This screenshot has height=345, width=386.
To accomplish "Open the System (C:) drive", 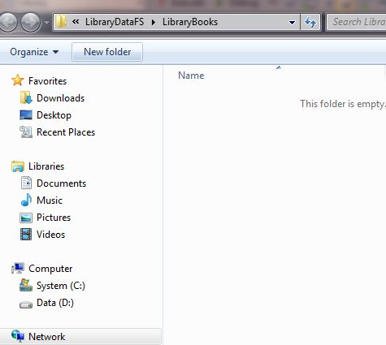I will pos(61,286).
